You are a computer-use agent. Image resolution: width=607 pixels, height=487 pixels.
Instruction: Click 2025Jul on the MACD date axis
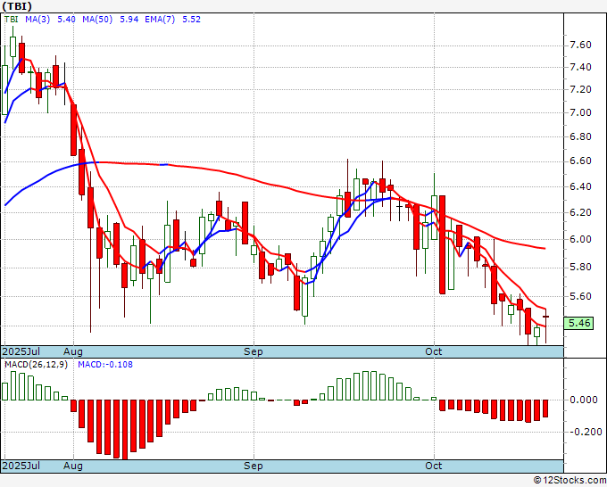(x=21, y=466)
